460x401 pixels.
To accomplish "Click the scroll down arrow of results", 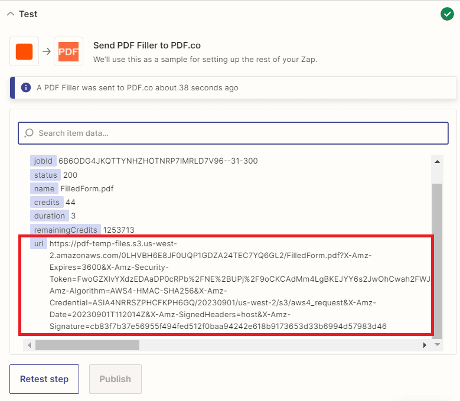I will tap(437, 344).
